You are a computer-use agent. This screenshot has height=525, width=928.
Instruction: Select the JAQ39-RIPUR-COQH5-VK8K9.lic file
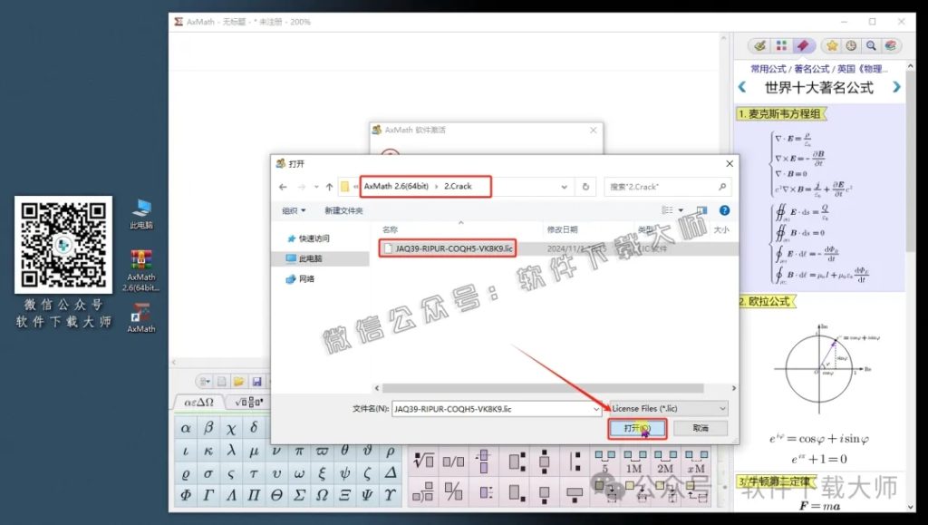point(447,248)
